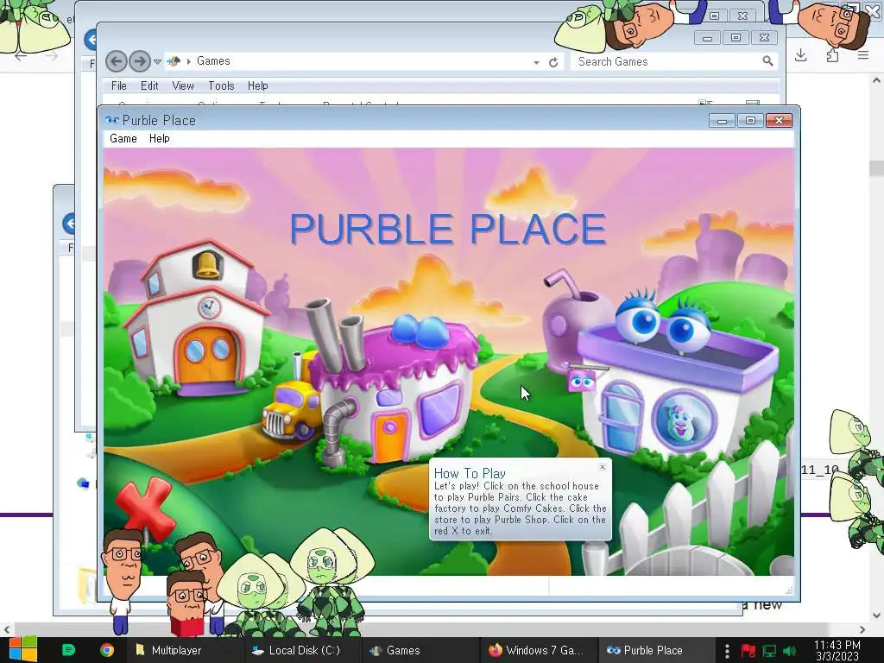Open the View menu in Games window
Viewport: 884px width, 663px height.
click(183, 85)
